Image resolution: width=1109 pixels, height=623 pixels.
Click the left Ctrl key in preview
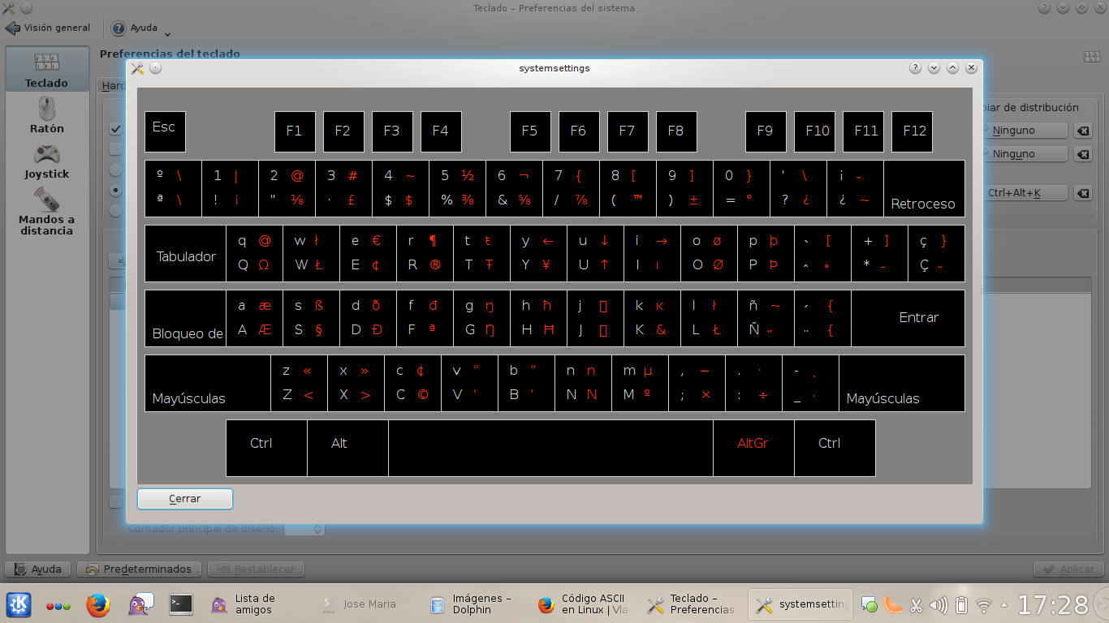pyautogui.click(x=266, y=448)
